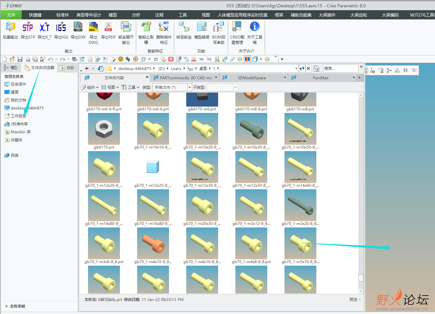Screen dimensions: 435x314
Task: Switch to the 文件夹浏览器 tab
Action: tap(39, 68)
